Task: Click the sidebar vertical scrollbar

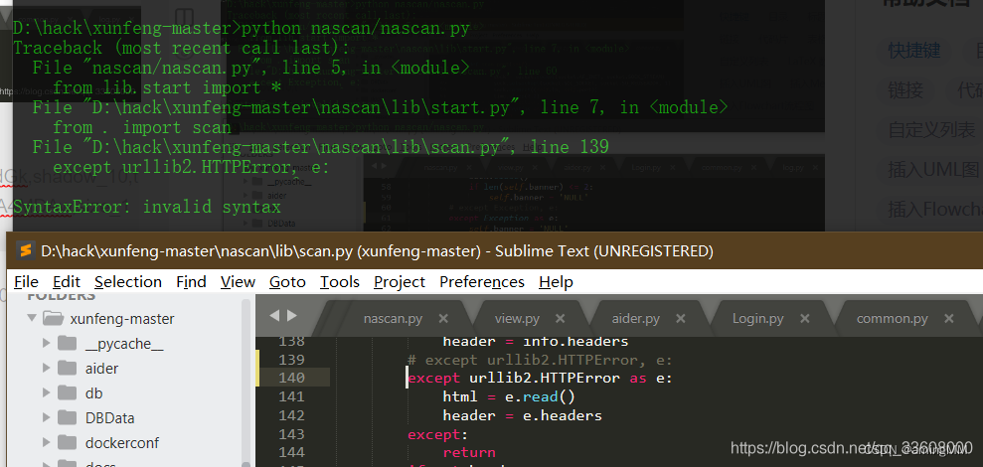Action: coord(247,383)
